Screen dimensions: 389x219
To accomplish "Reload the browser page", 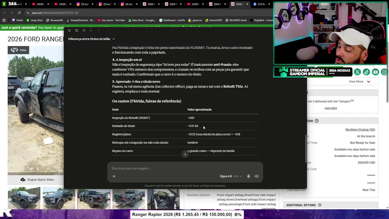I will (x=19, y=13).
